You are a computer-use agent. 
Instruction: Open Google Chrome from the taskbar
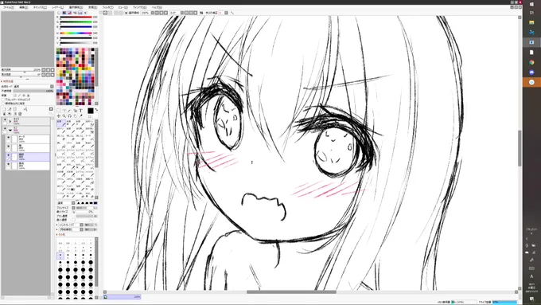pos(531,63)
